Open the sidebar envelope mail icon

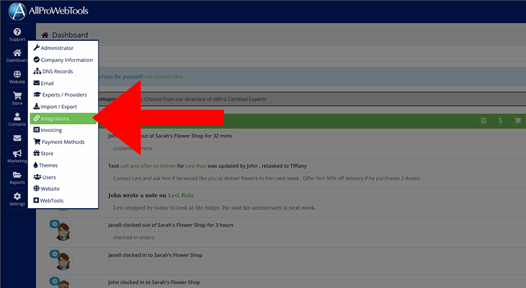click(x=17, y=138)
